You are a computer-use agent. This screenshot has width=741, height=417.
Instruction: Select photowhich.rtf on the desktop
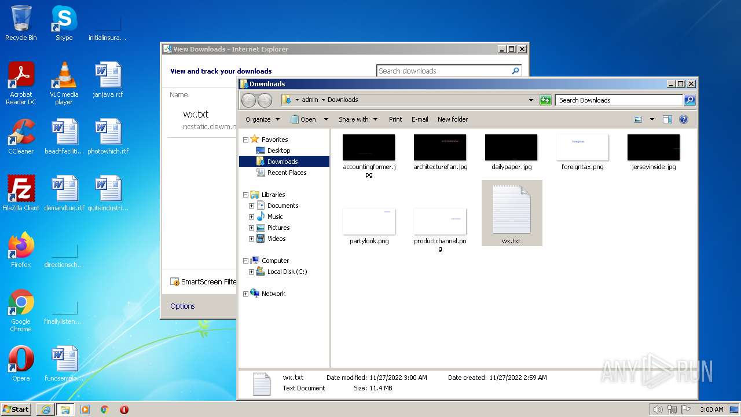click(108, 137)
